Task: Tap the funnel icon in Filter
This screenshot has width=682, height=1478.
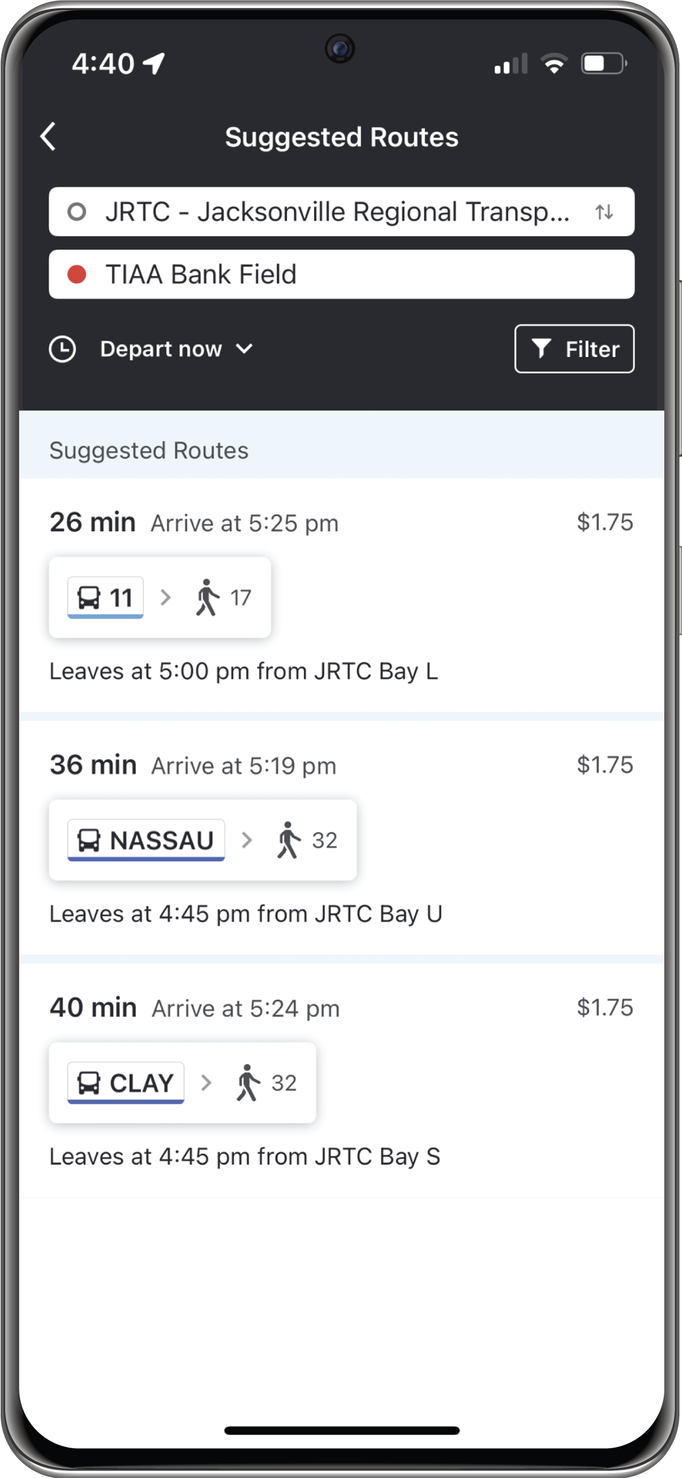Action: click(541, 349)
